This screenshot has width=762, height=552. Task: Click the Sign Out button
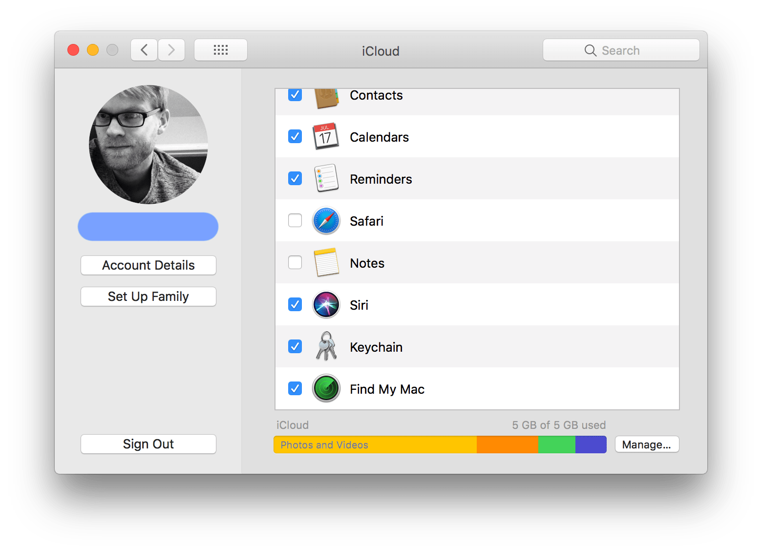[x=148, y=444]
